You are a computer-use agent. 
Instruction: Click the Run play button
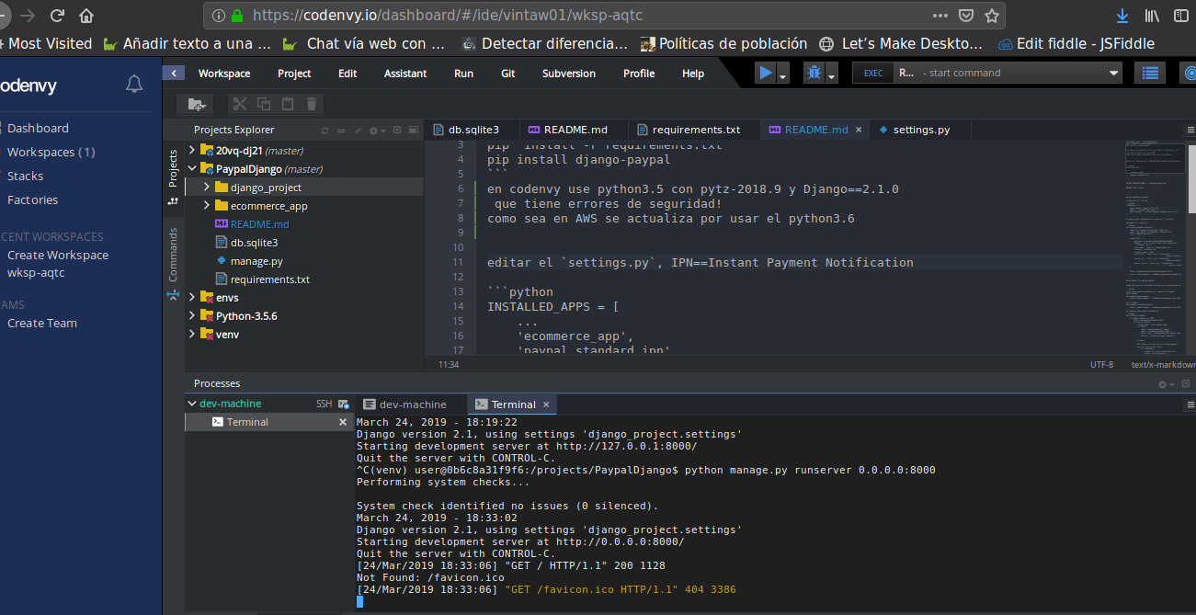(x=765, y=74)
